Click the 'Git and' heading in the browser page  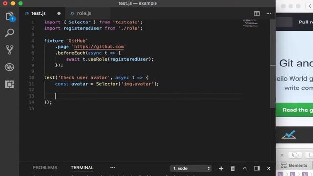click(x=296, y=64)
